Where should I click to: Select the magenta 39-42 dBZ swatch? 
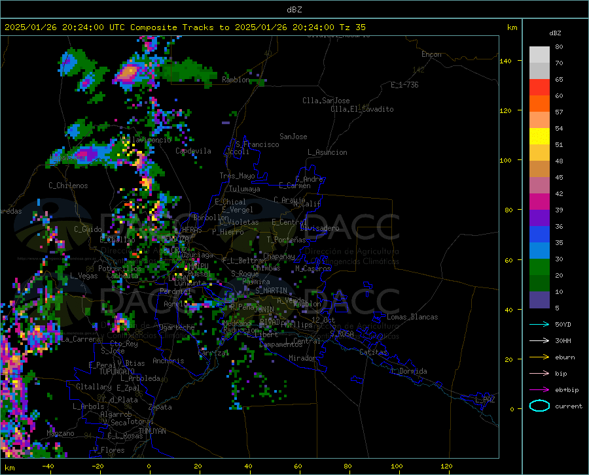pyautogui.click(x=539, y=202)
